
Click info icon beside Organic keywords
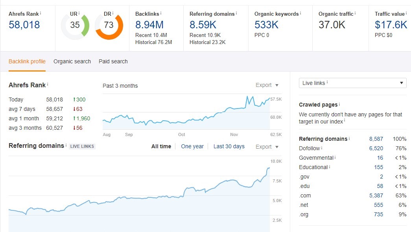(300, 13)
